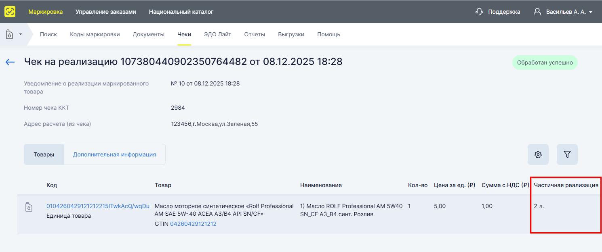
Task: Open Национальный каталог section
Action: point(181,12)
